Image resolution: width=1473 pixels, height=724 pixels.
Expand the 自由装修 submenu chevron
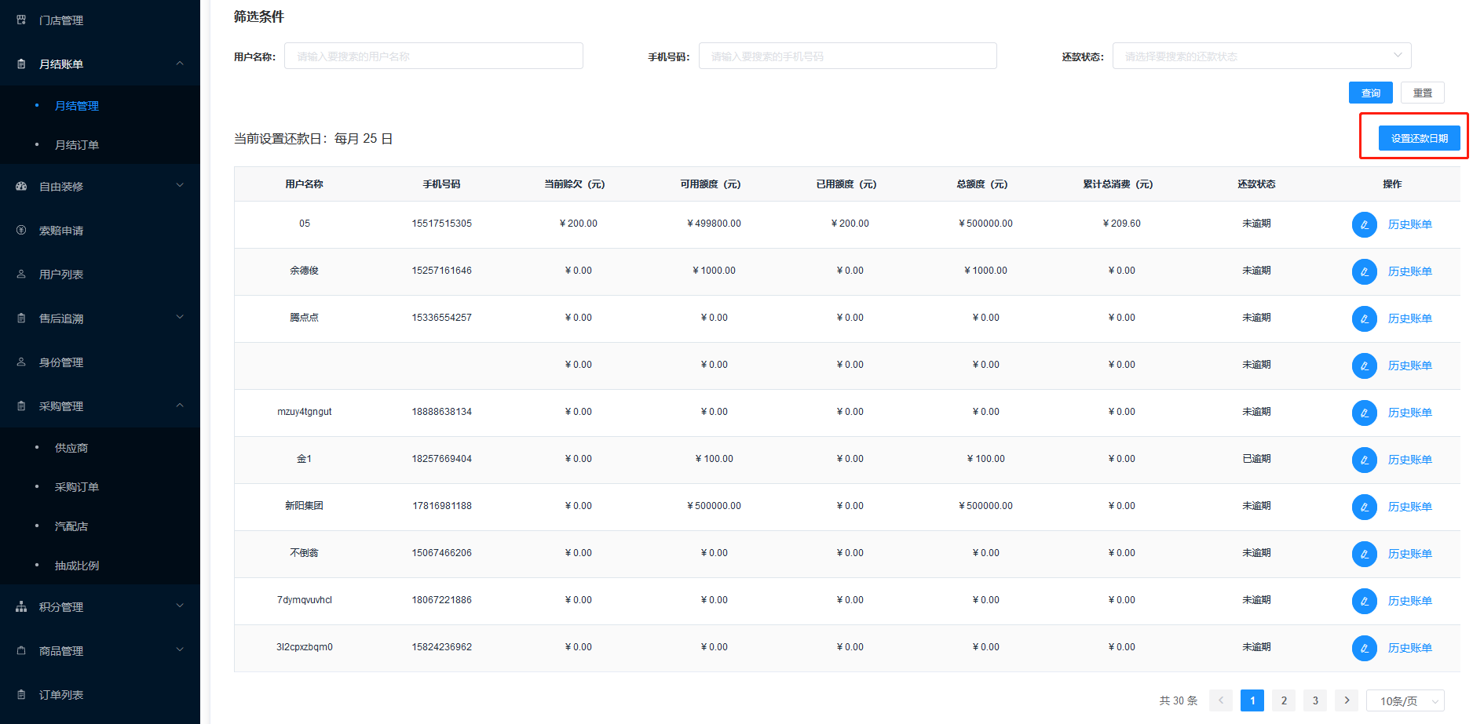(180, 185)
